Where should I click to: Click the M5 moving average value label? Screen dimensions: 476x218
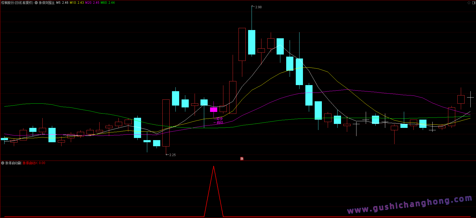click(62, 3)
